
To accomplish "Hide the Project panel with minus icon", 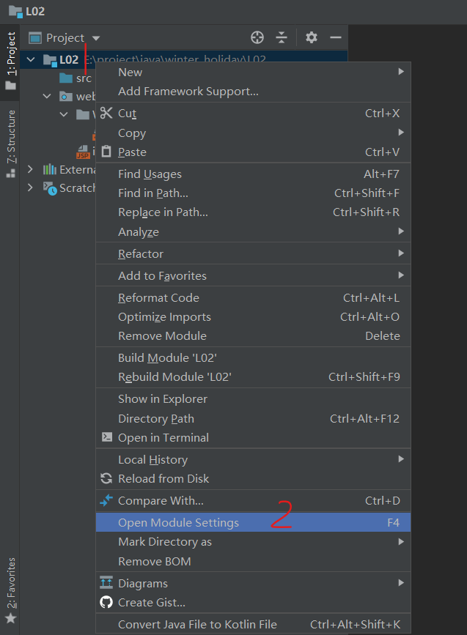I will [x=336, y=37].
